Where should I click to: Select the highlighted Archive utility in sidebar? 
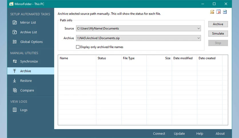point(31,71)
